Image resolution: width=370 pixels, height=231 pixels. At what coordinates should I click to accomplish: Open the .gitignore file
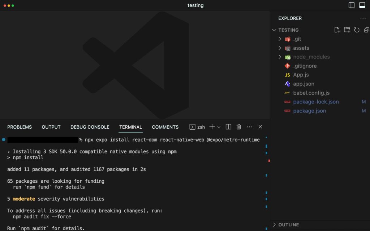point(305,66)
